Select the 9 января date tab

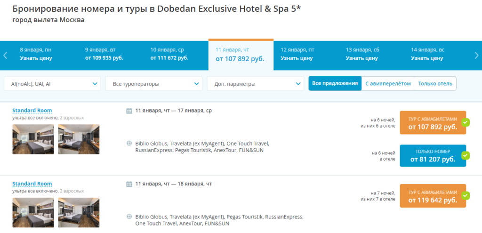[x=104, y=54]
